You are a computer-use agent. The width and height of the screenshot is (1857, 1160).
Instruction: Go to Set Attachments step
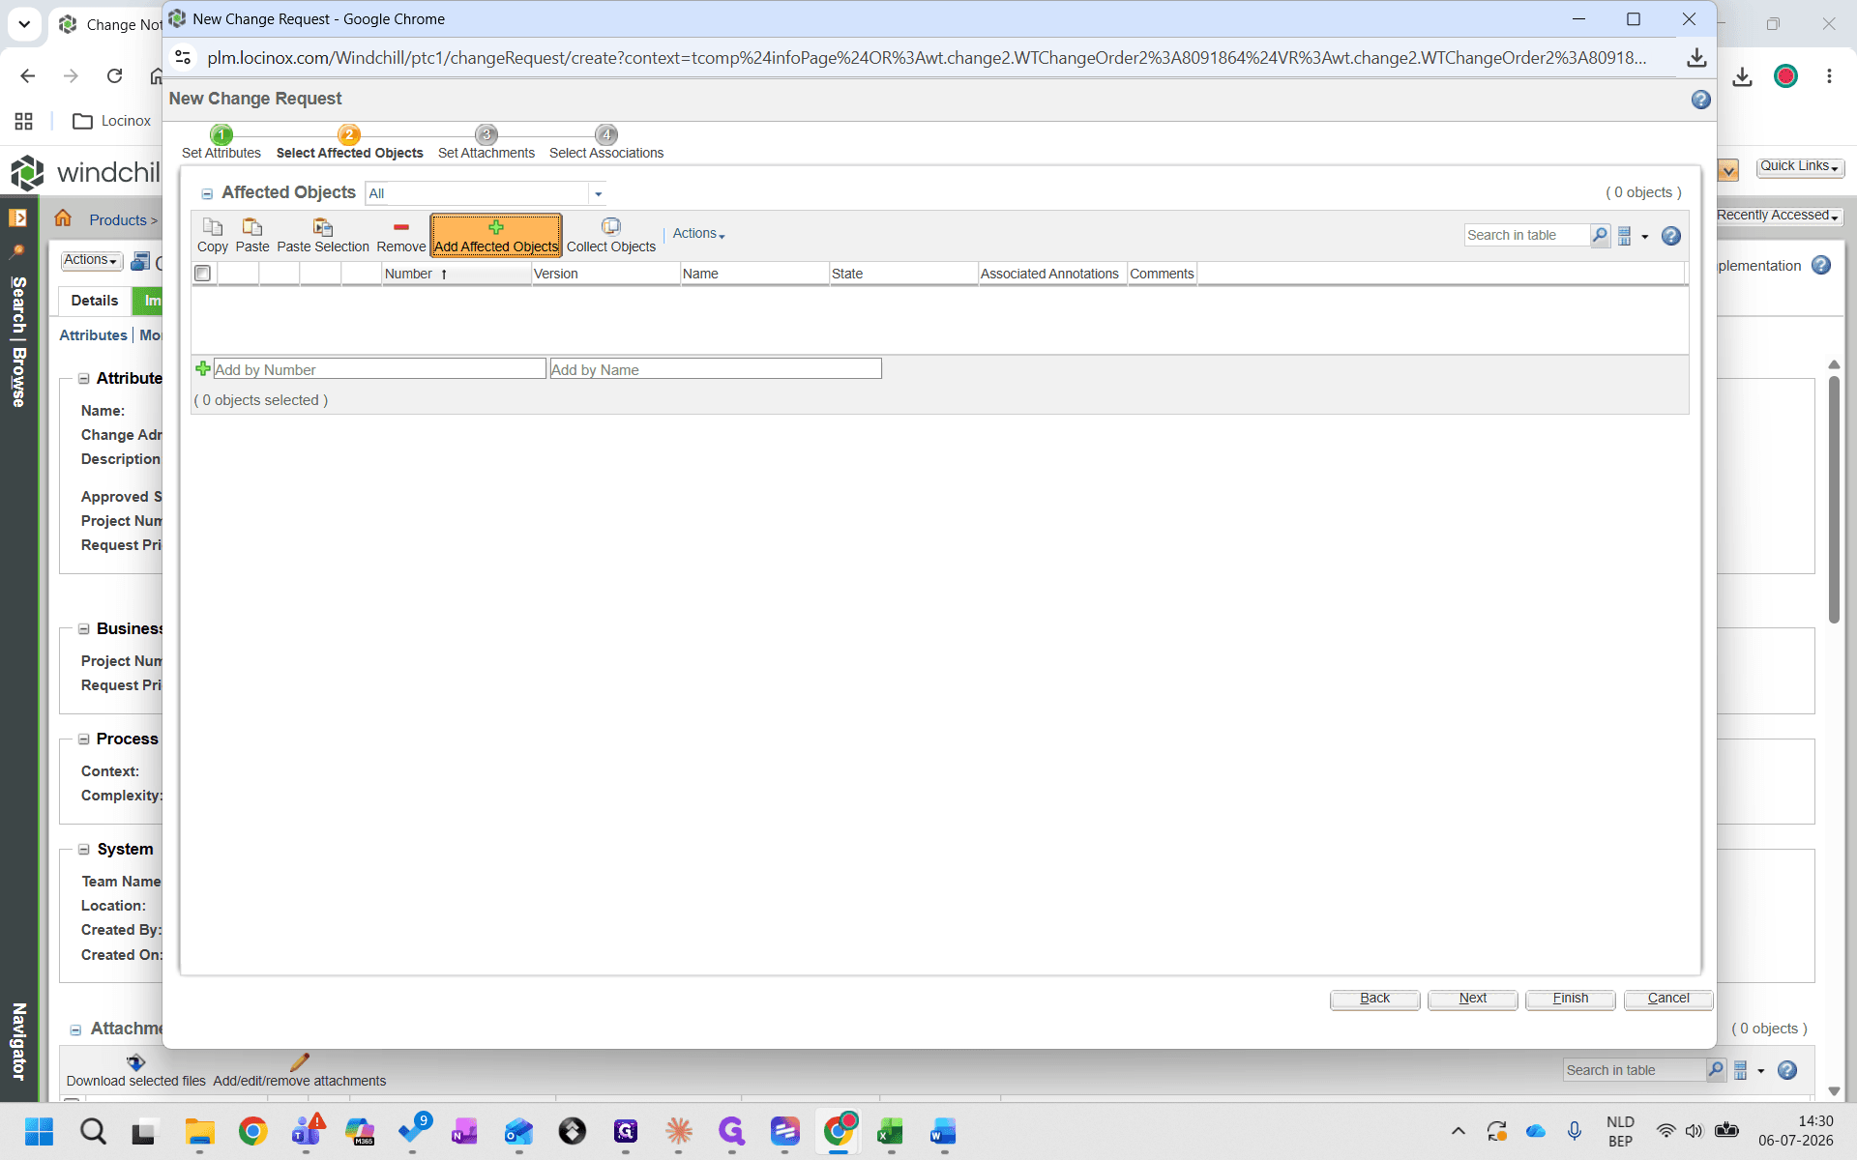click(486, 143)
